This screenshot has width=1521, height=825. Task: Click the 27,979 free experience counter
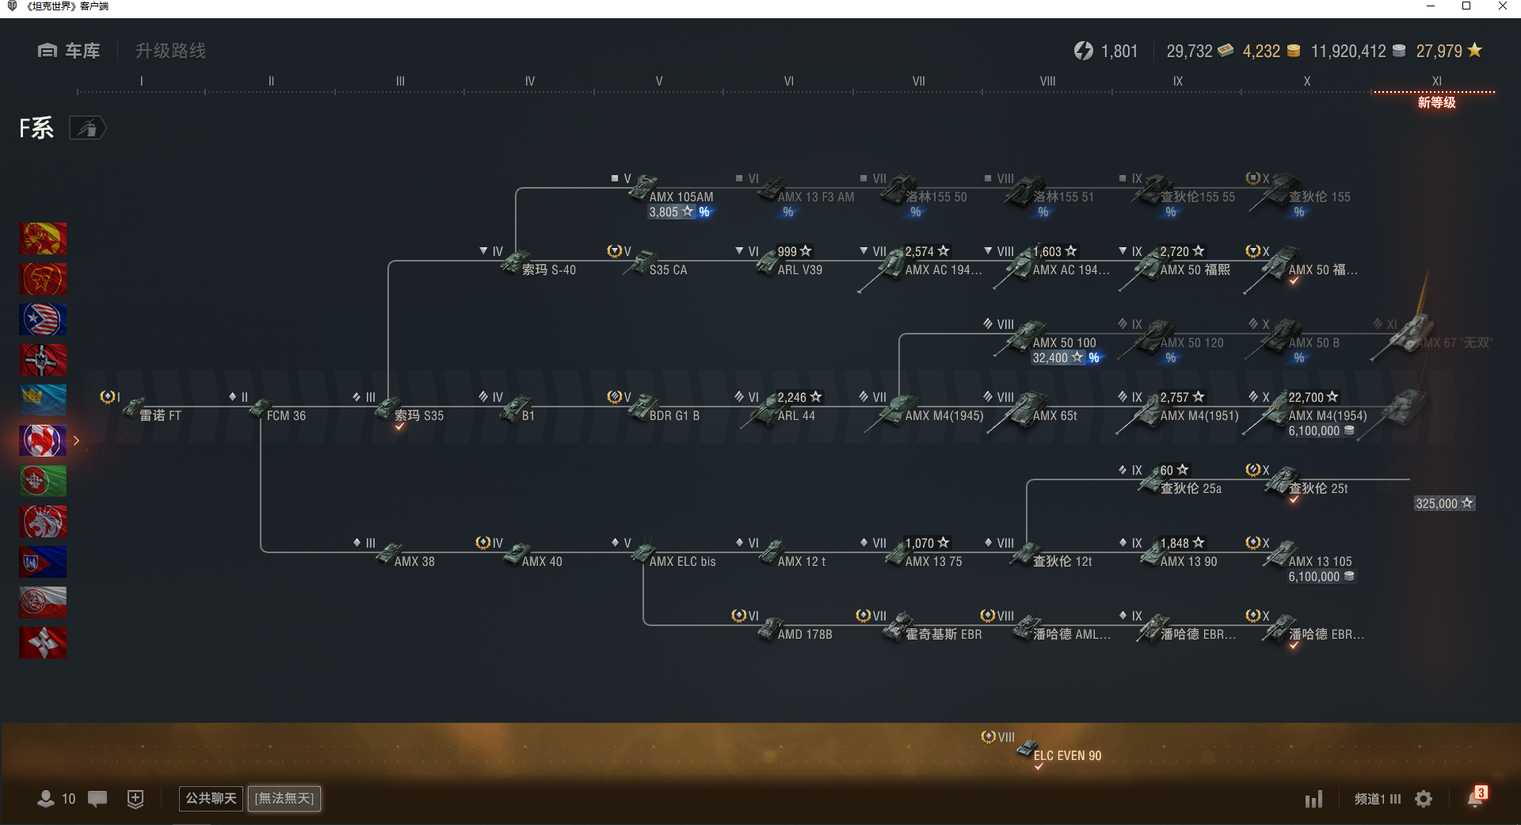(x=1449, y=51)
